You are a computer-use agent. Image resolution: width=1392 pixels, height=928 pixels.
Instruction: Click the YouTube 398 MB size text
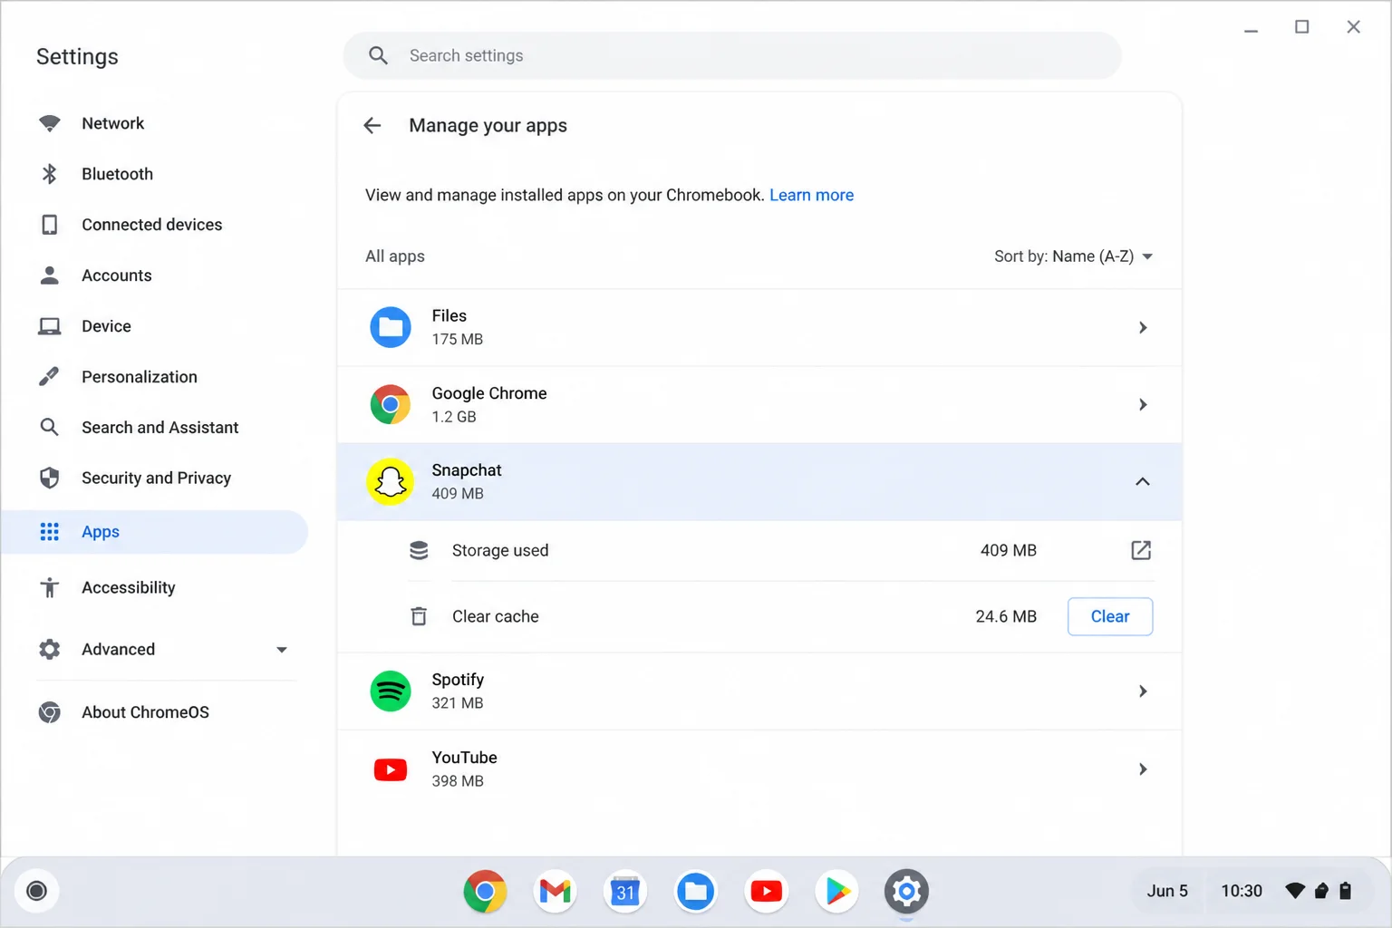458,781
